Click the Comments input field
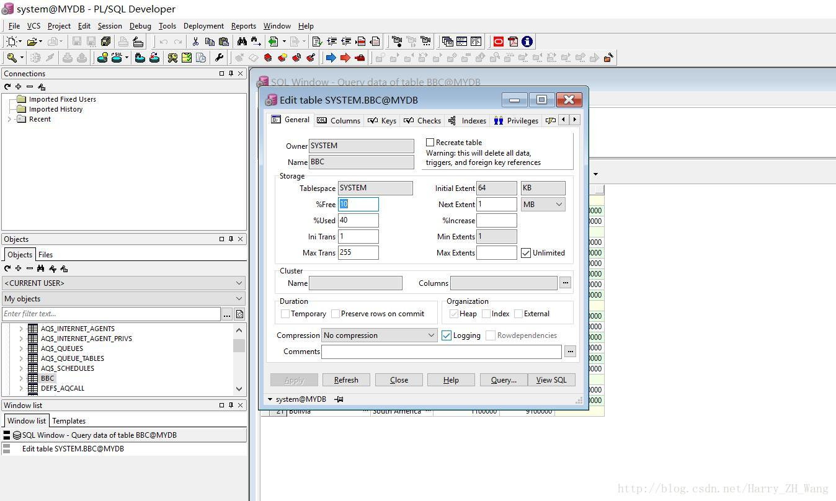 [x=442, y=352]
